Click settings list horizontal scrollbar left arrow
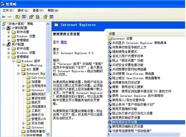This screenshot has width=186, height=137. point(109,134)
